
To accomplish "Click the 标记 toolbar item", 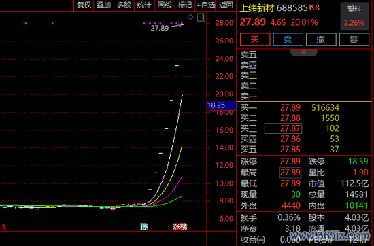I will 185,5.
